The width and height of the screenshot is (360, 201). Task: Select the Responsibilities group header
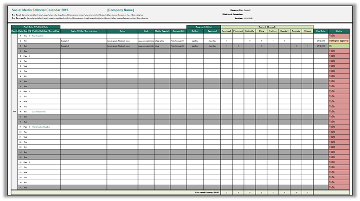click(x=204, y=27)
